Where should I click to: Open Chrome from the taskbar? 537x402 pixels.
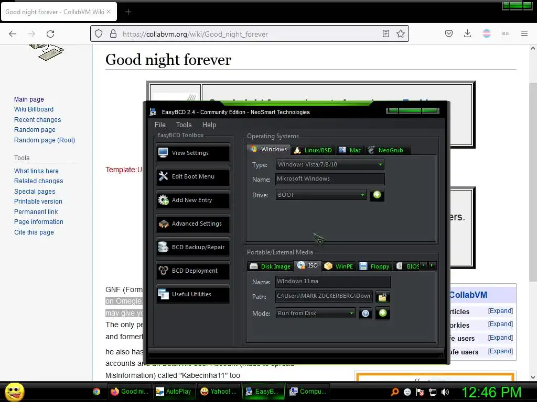[x=96, y=392]
